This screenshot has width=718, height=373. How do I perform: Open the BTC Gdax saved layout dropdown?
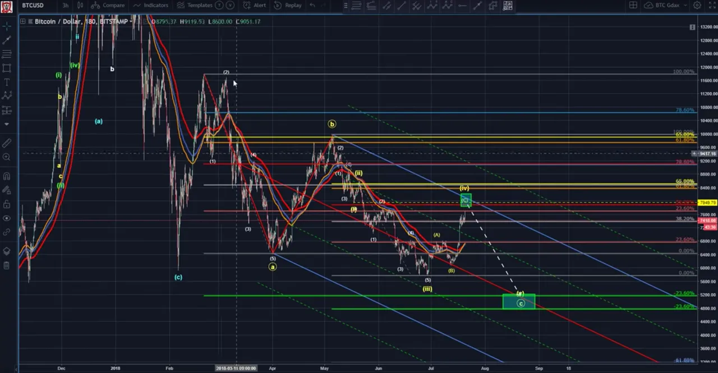click(x=666, y=5)
